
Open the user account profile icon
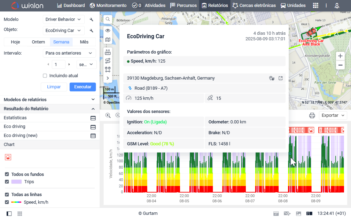tap(337, 6)
